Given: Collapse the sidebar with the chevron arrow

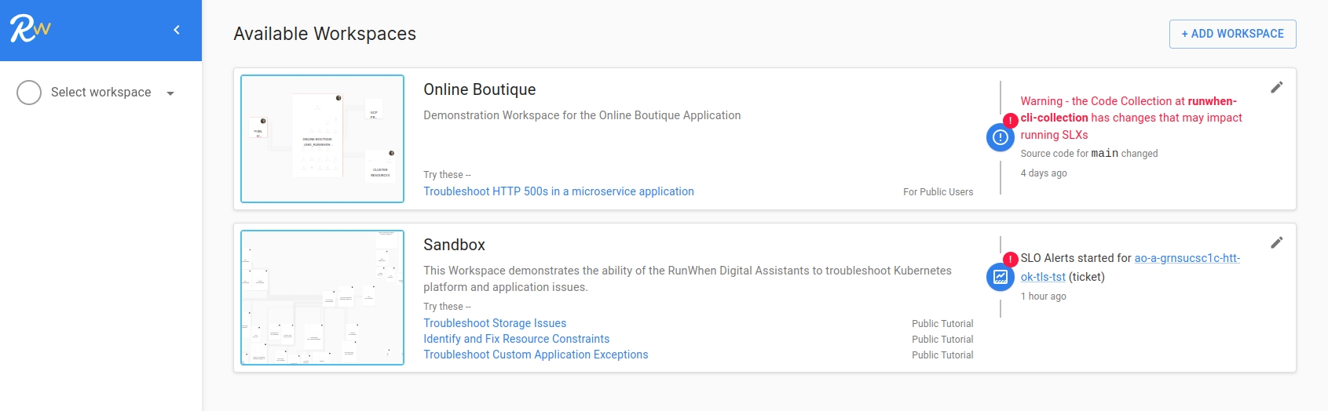Looking at the screenshot, I should (x=177, y=30).
